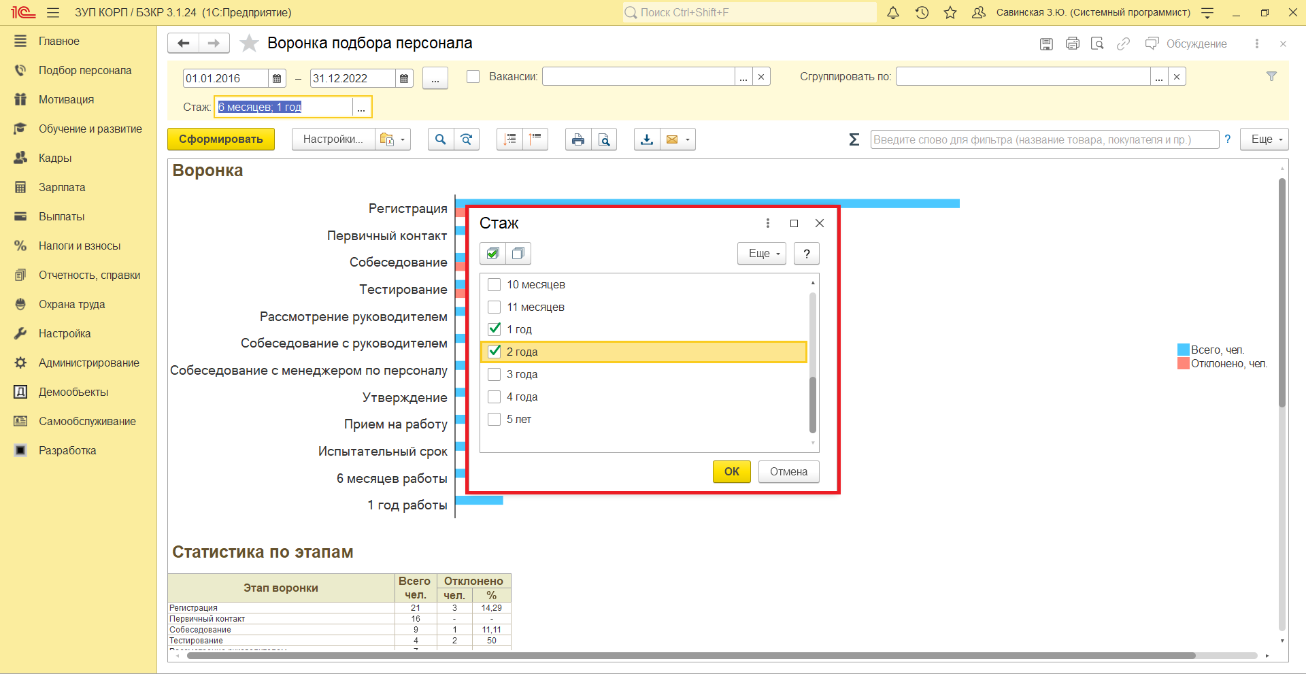Viewport: 1306px width, 674px height.
Task: Click the filter word search input field
Action: tap(1044, 139)
